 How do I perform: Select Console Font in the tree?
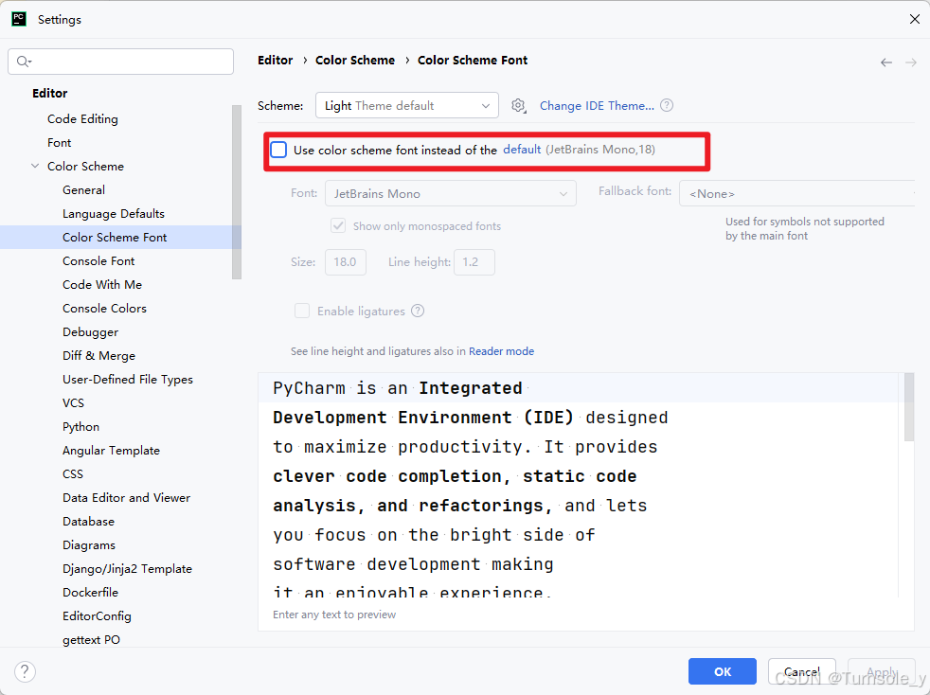click(98, 261)
